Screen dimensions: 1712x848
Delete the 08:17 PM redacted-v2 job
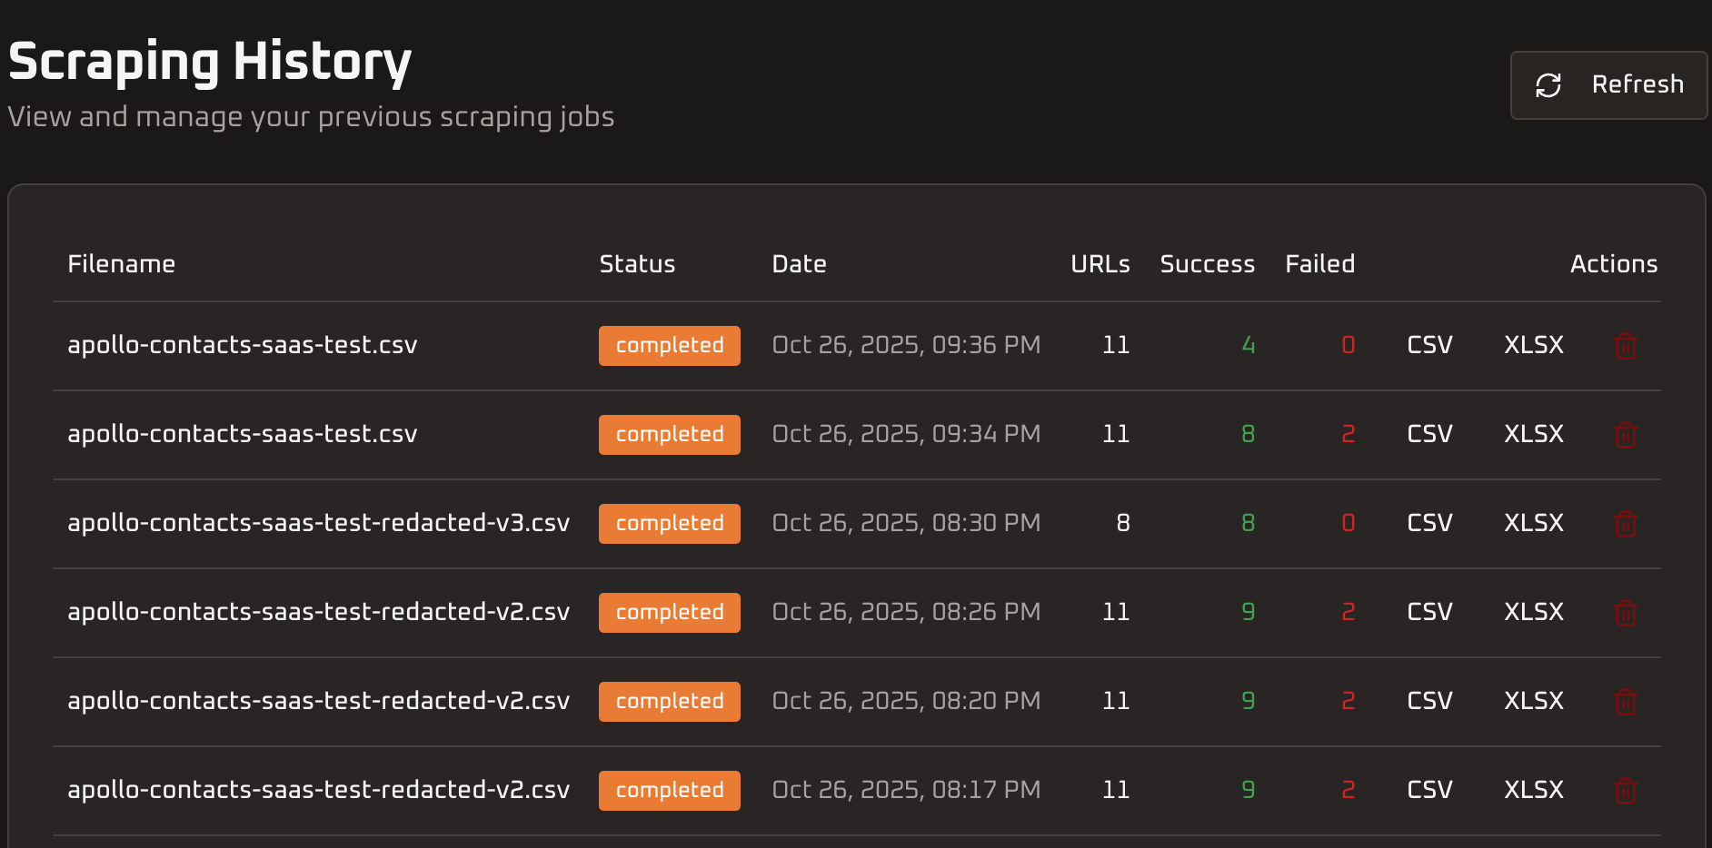pyautogui.click(x=1626, y=790)
